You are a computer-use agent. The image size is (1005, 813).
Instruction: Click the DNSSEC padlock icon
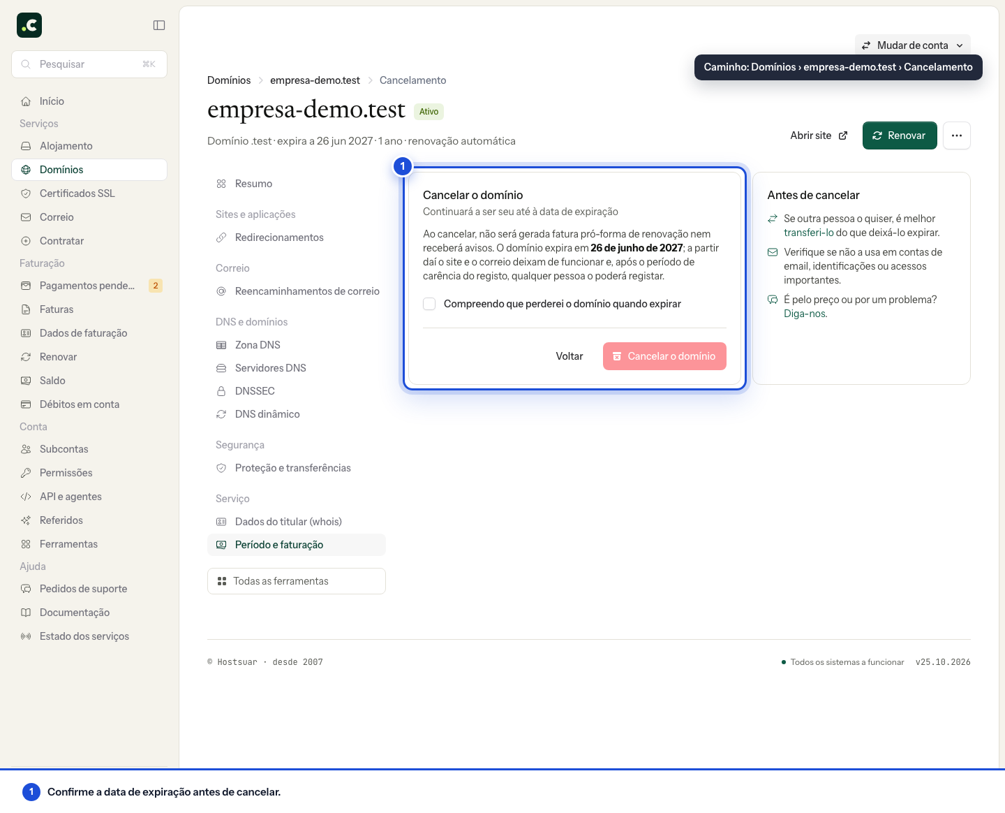[221, 391]
